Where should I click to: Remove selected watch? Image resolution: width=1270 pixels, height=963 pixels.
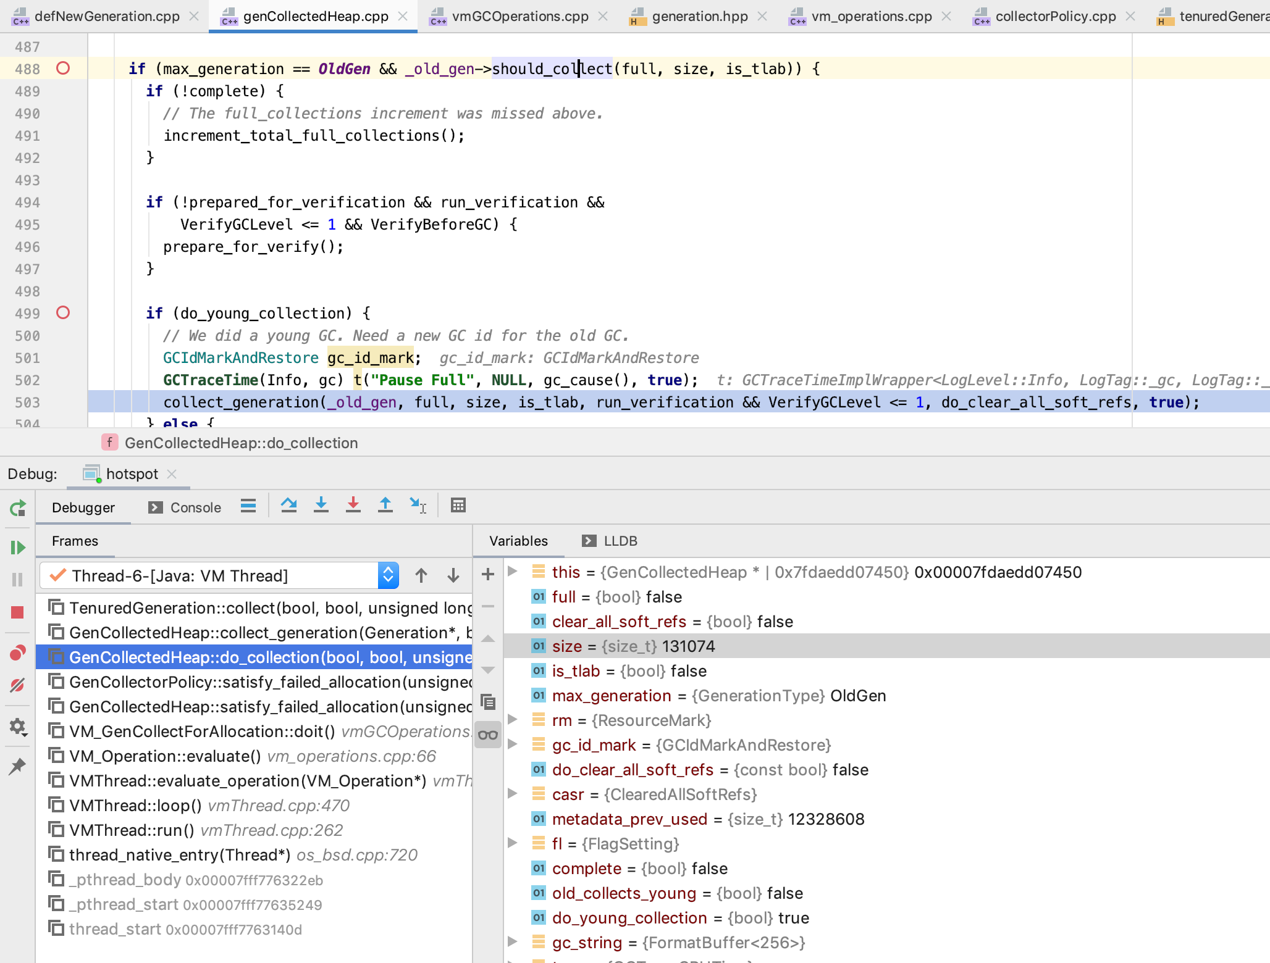coord(488,607)
